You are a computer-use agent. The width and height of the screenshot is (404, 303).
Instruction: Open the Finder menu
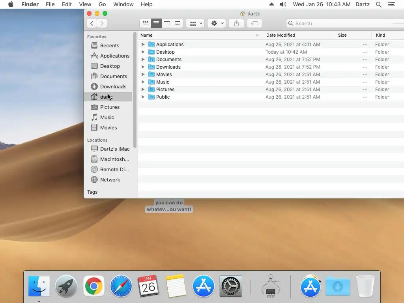[x=30, y=4]
